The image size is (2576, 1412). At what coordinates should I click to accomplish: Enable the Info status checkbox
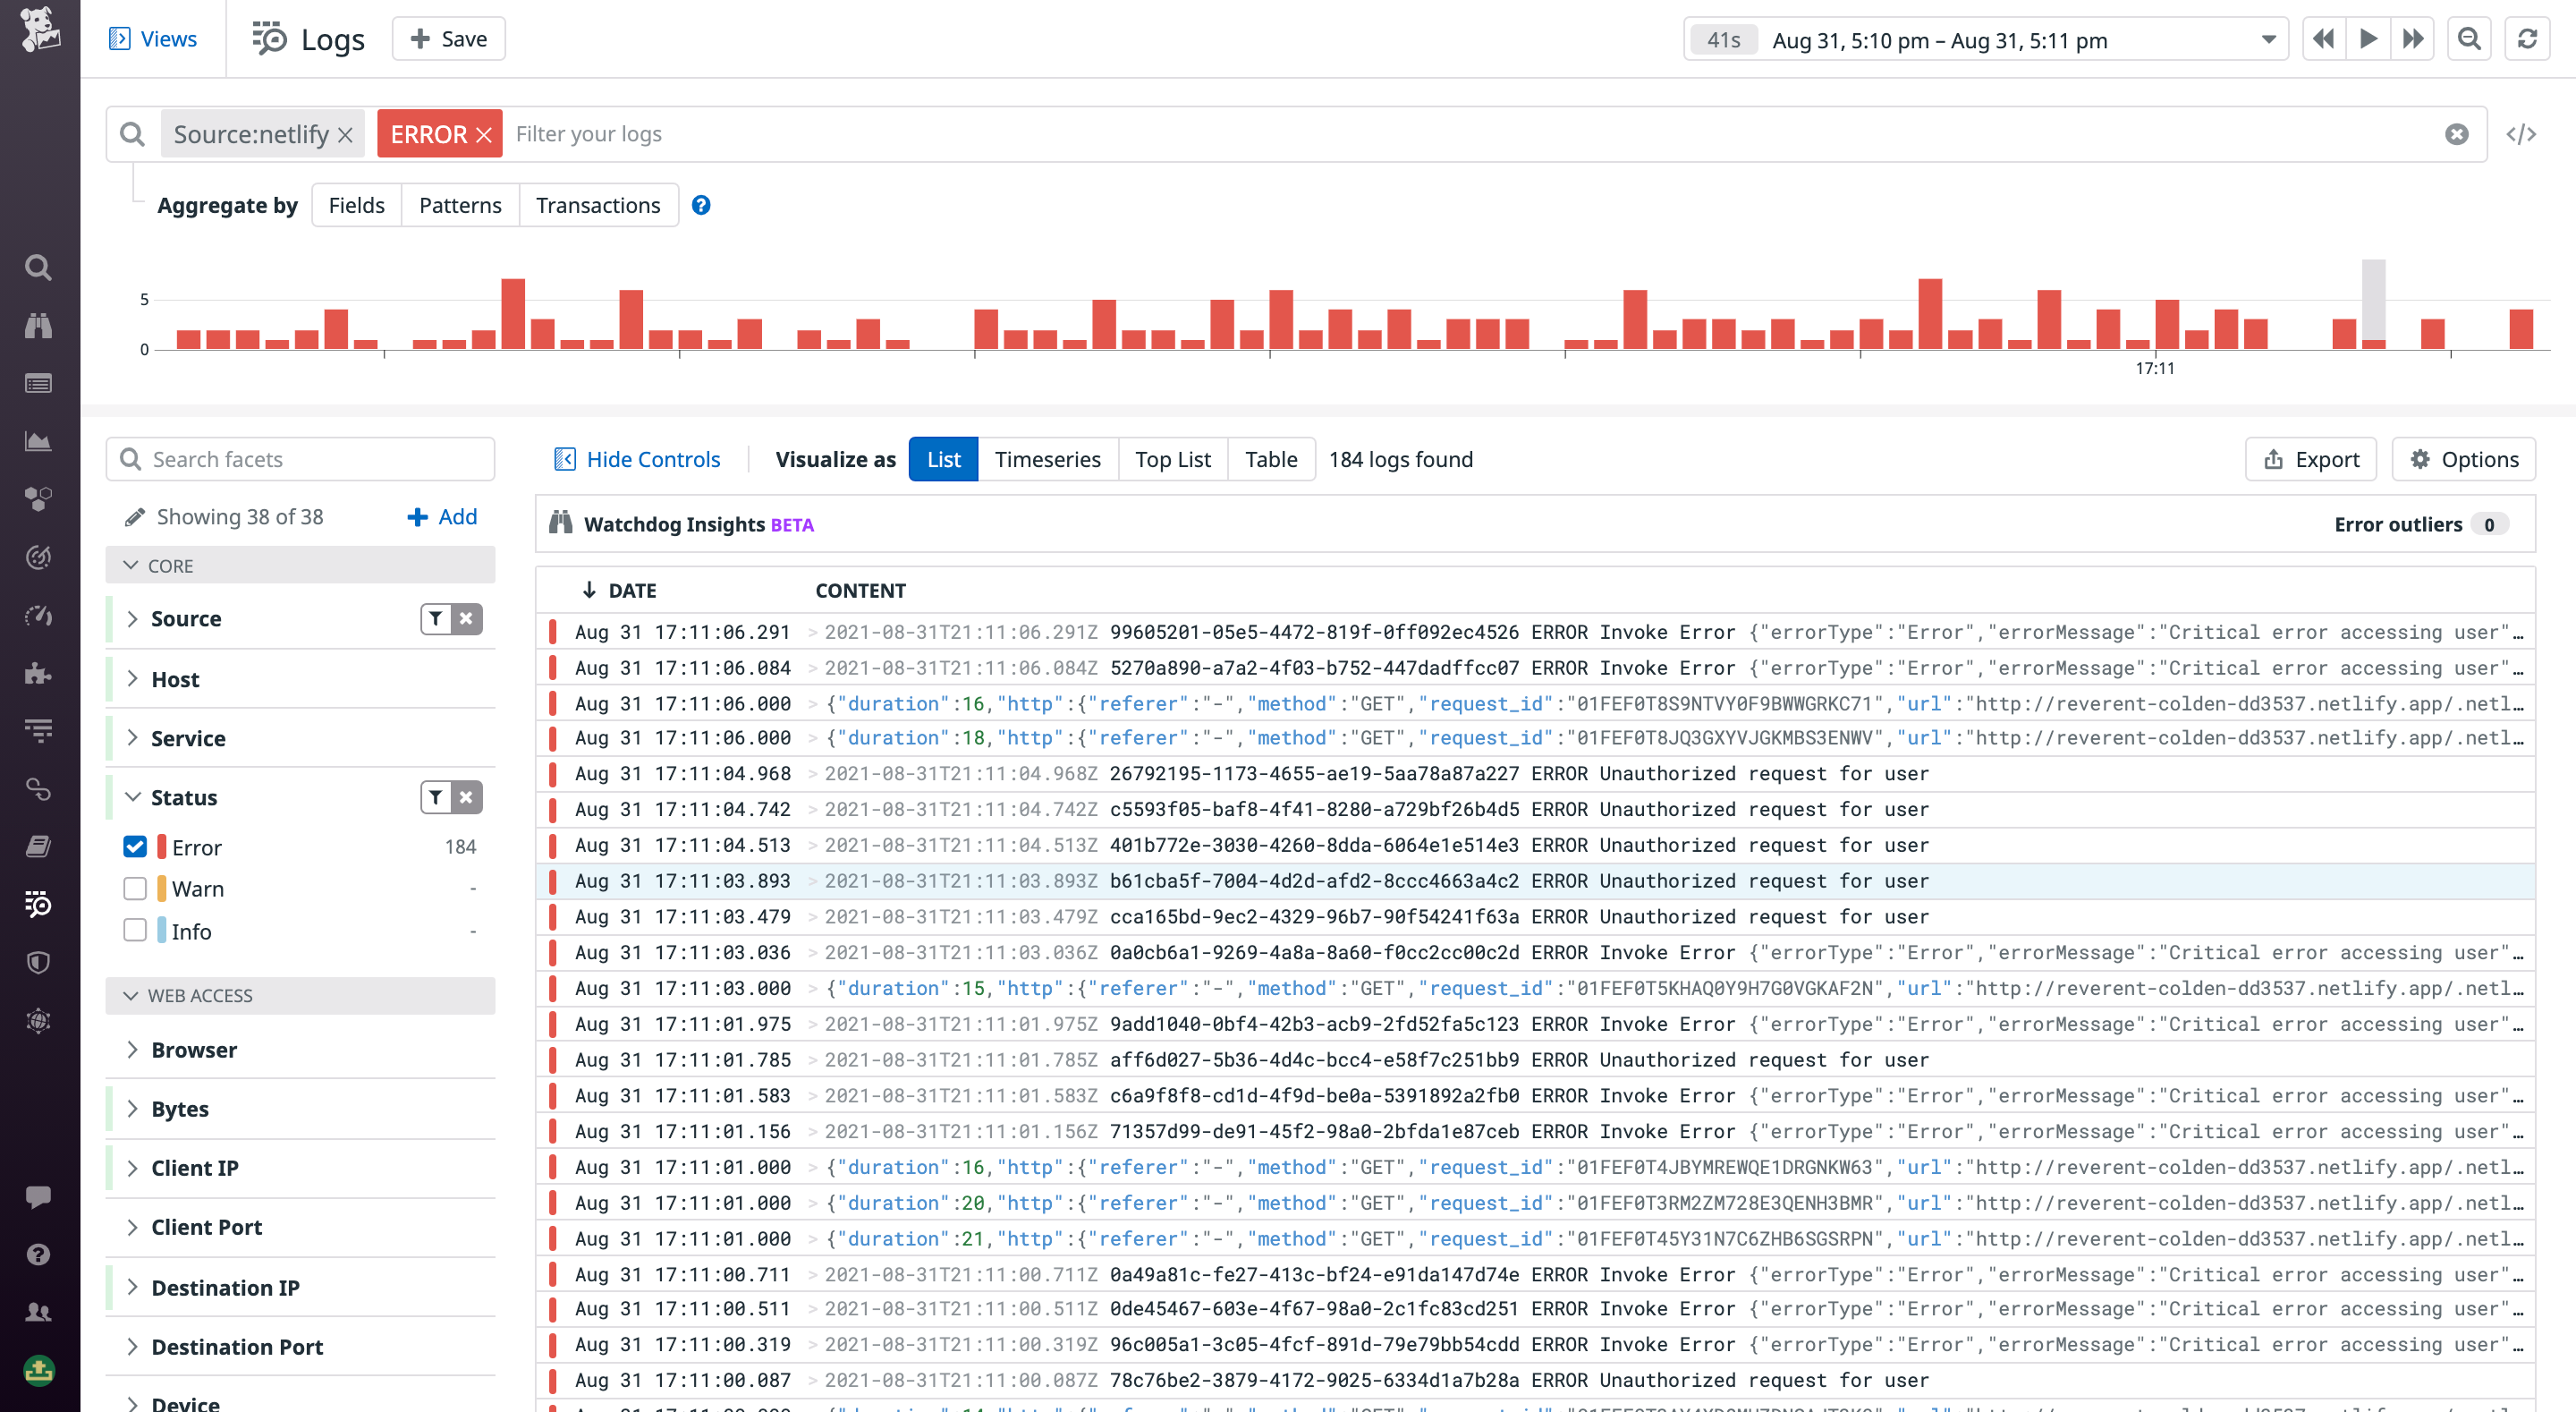[x=135, y=931]
